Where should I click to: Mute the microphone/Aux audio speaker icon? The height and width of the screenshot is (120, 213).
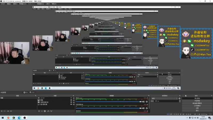pyautogui.click(x=144, y=102)
